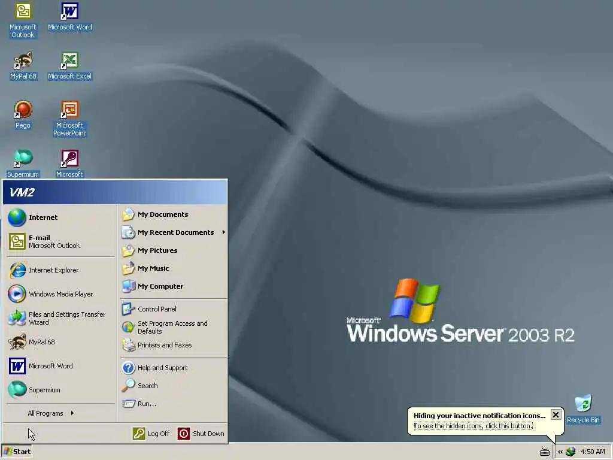Click the network globe tray icon
Screen dimensions: 613x460
[x=570, y=452]
